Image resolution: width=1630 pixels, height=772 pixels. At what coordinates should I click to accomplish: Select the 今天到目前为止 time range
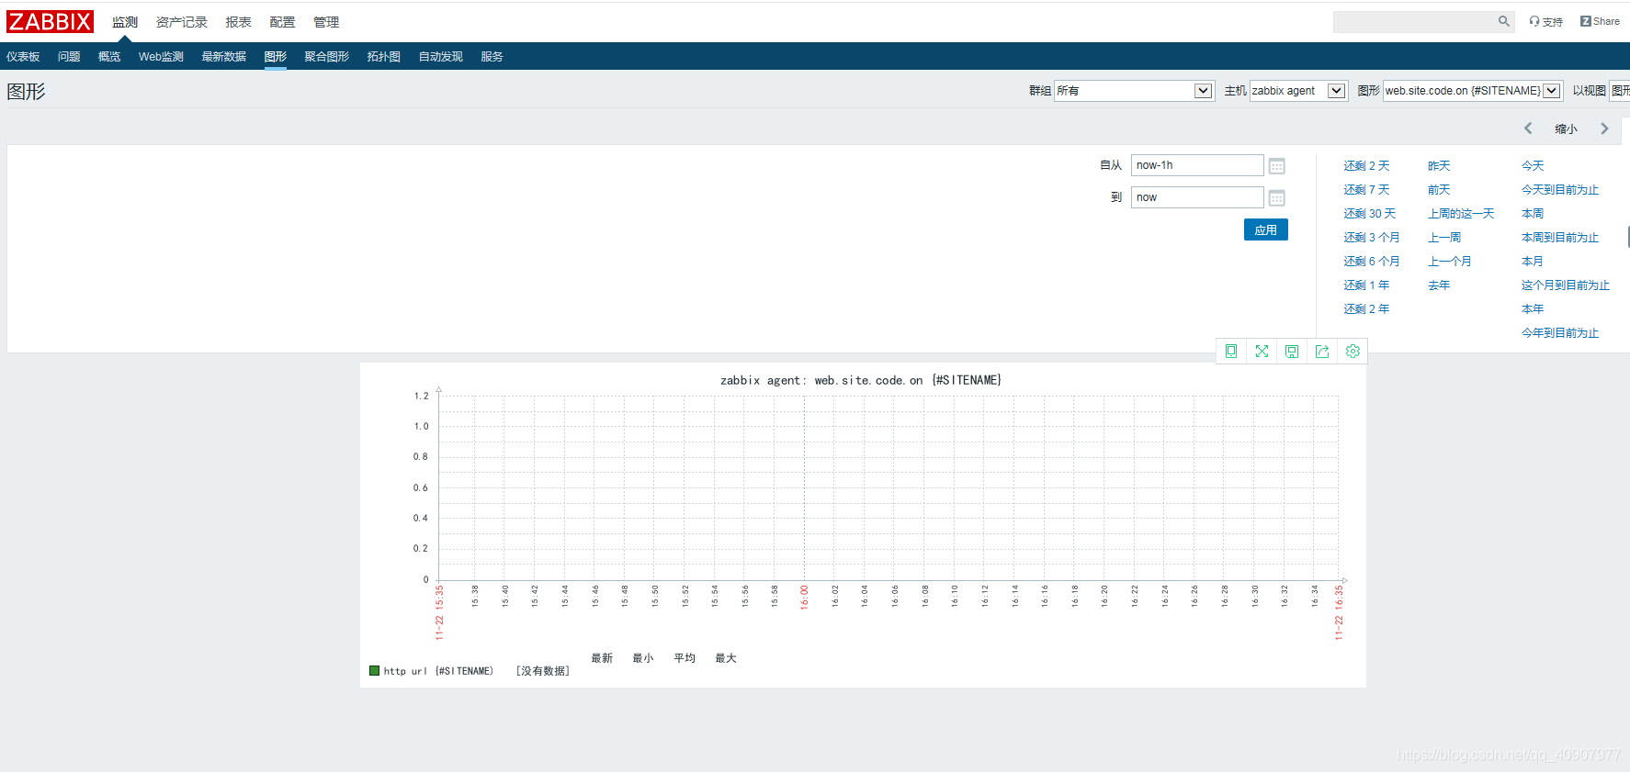point(1560,190)
